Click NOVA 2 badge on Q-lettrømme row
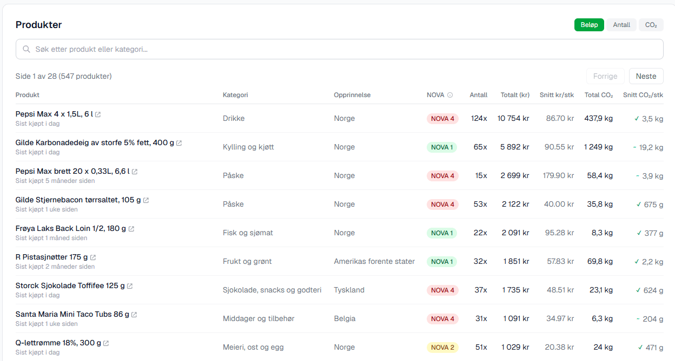 (x=442, y=348)
